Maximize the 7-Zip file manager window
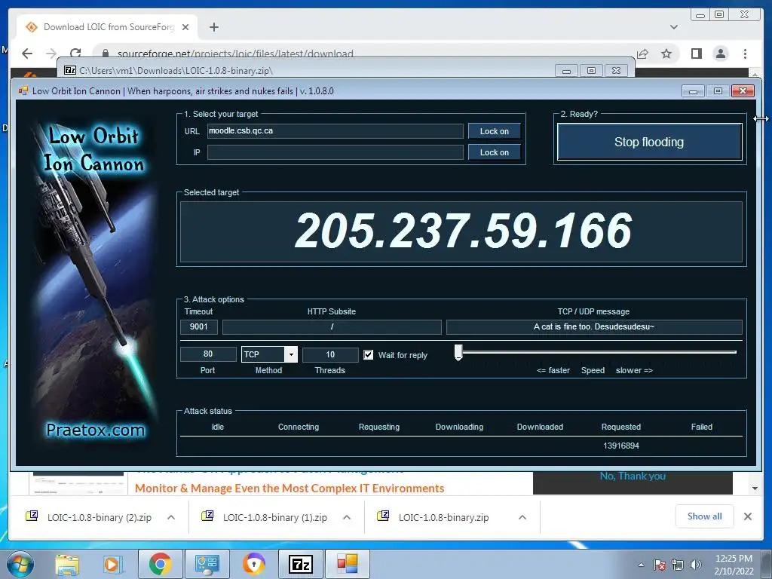 [591, 71]
